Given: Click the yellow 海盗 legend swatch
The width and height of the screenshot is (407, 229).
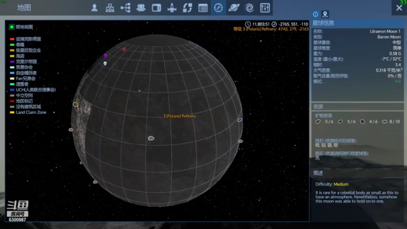Looking at the screenshot, I should tap(12, 56).
